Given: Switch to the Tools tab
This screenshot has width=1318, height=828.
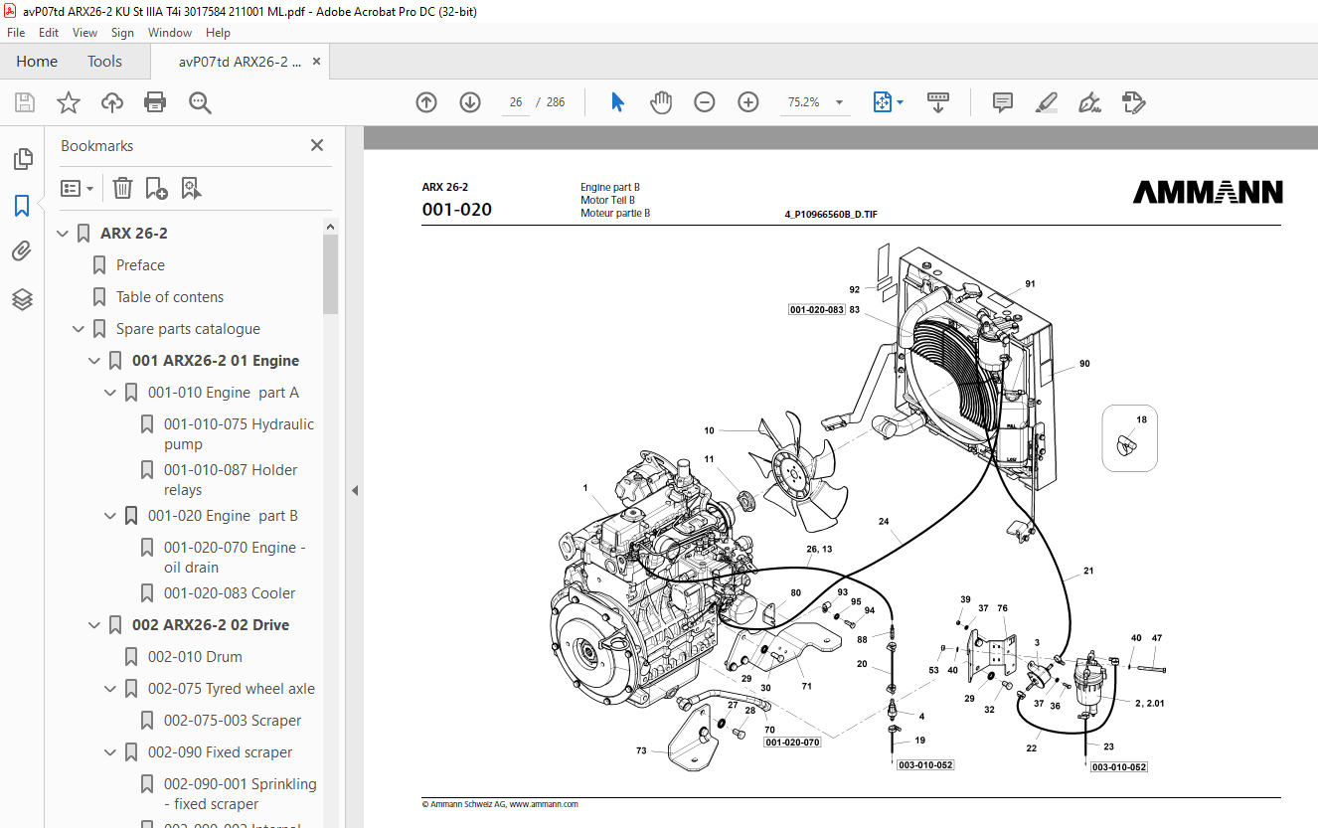Looking at the screenshot, I should click(104, 62).
